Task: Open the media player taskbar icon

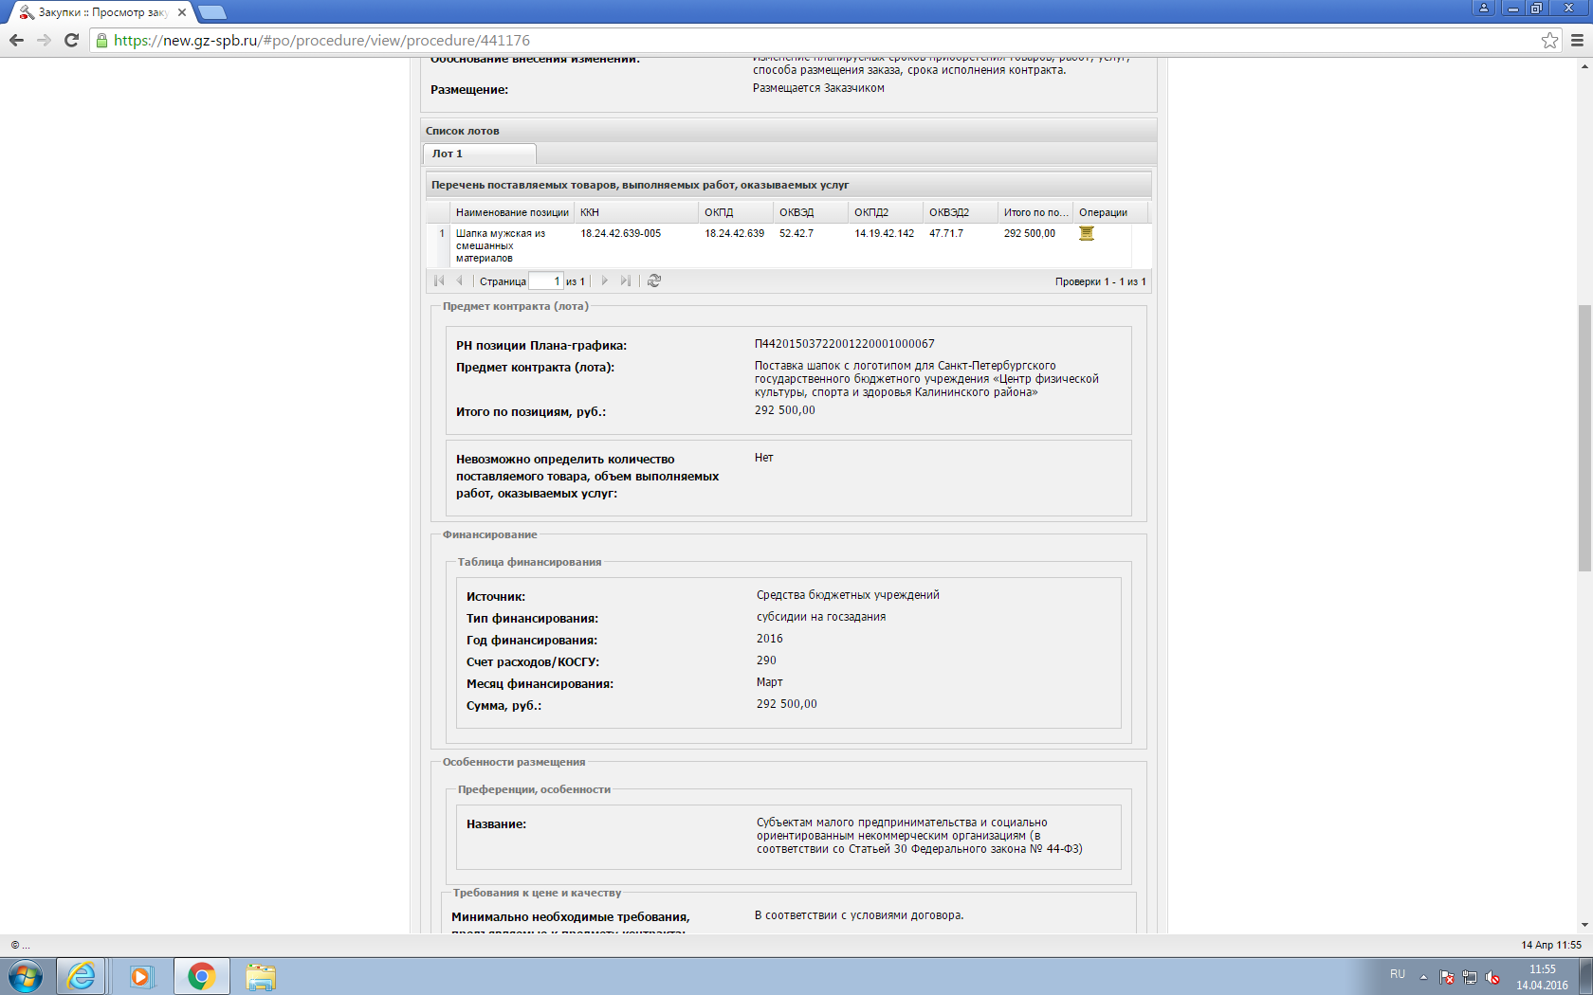Action: 140,976
